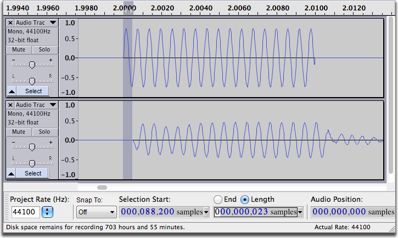Image resolution: width=398 pixels, height=238 pixels.
Task: Click the selection Length samples field
Action: coord(256,212)
